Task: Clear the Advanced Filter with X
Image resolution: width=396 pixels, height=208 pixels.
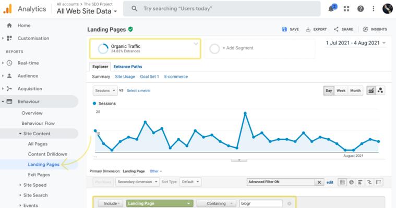Action: coord(319,182)
